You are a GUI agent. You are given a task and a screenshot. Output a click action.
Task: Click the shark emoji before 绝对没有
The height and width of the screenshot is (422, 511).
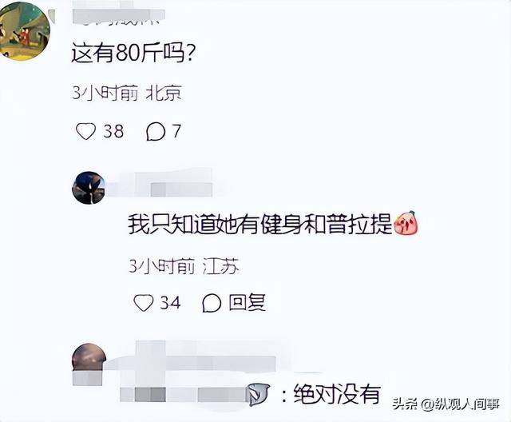pyautogui.click(x=259, y=394)
